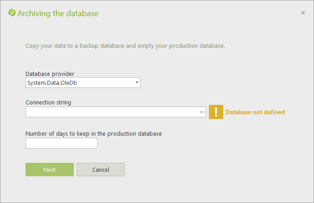Click the 'Number of days to keep' label
Screen dimensions: 314x203
tap(93, 133)
